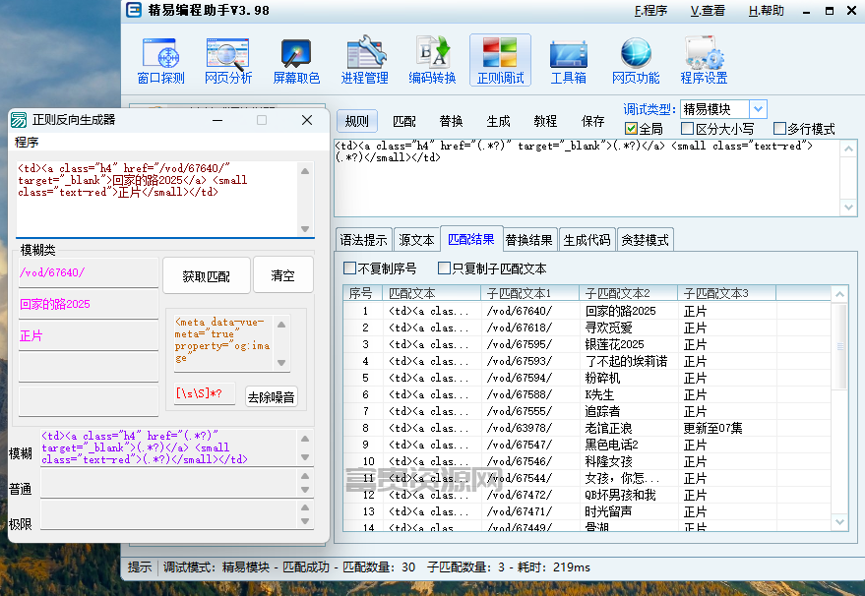This screenshot has width=865, height=596.
Task: Click the 子匹配文本3 column header
Action: click(x=726, y=293)
